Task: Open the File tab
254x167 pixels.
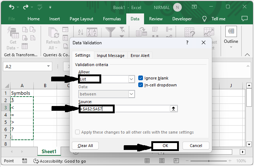Action: [12, 19]
